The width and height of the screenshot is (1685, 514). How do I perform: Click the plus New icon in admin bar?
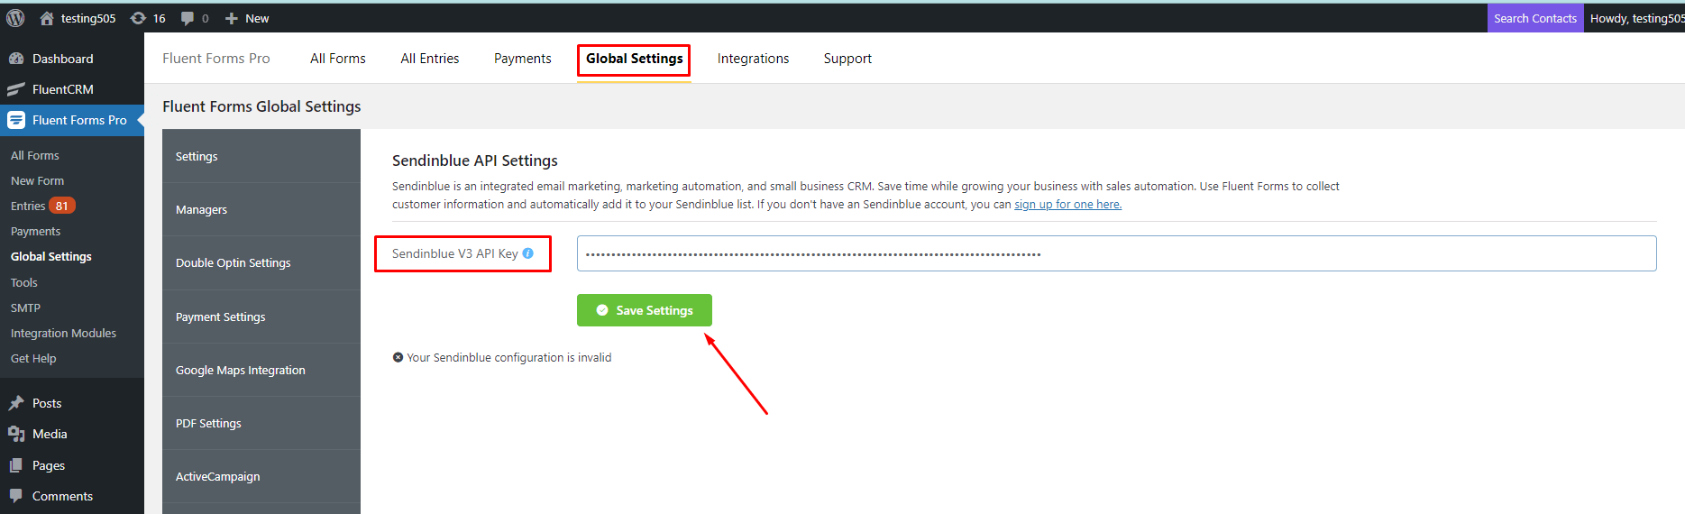click(x=232, y=18)
